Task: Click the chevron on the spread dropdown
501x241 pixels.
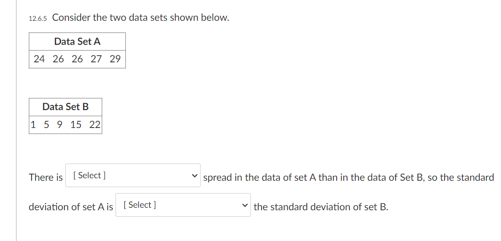Action: click(194, 175)
